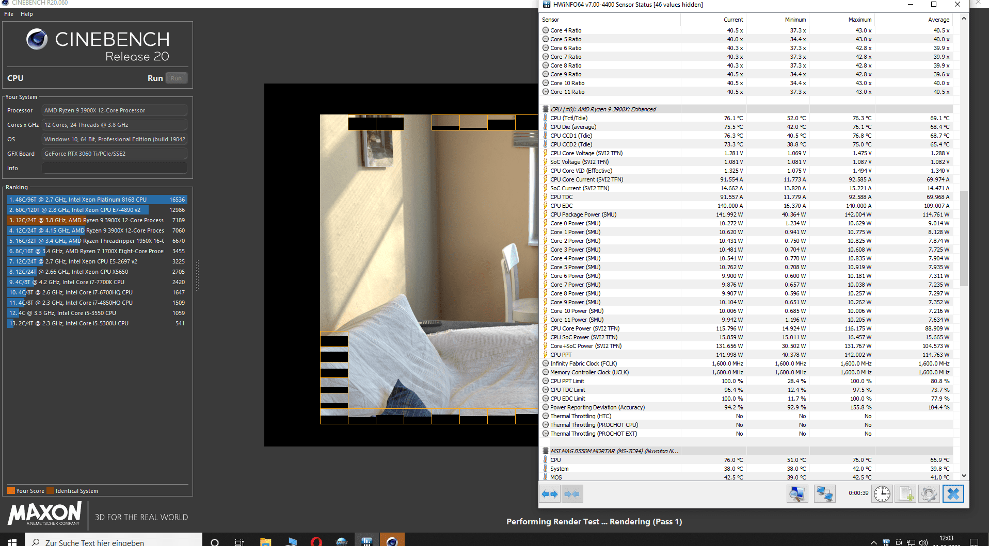Click the thermometer icon beside CPU (Tctl/Tdie)

coord(545,118)
